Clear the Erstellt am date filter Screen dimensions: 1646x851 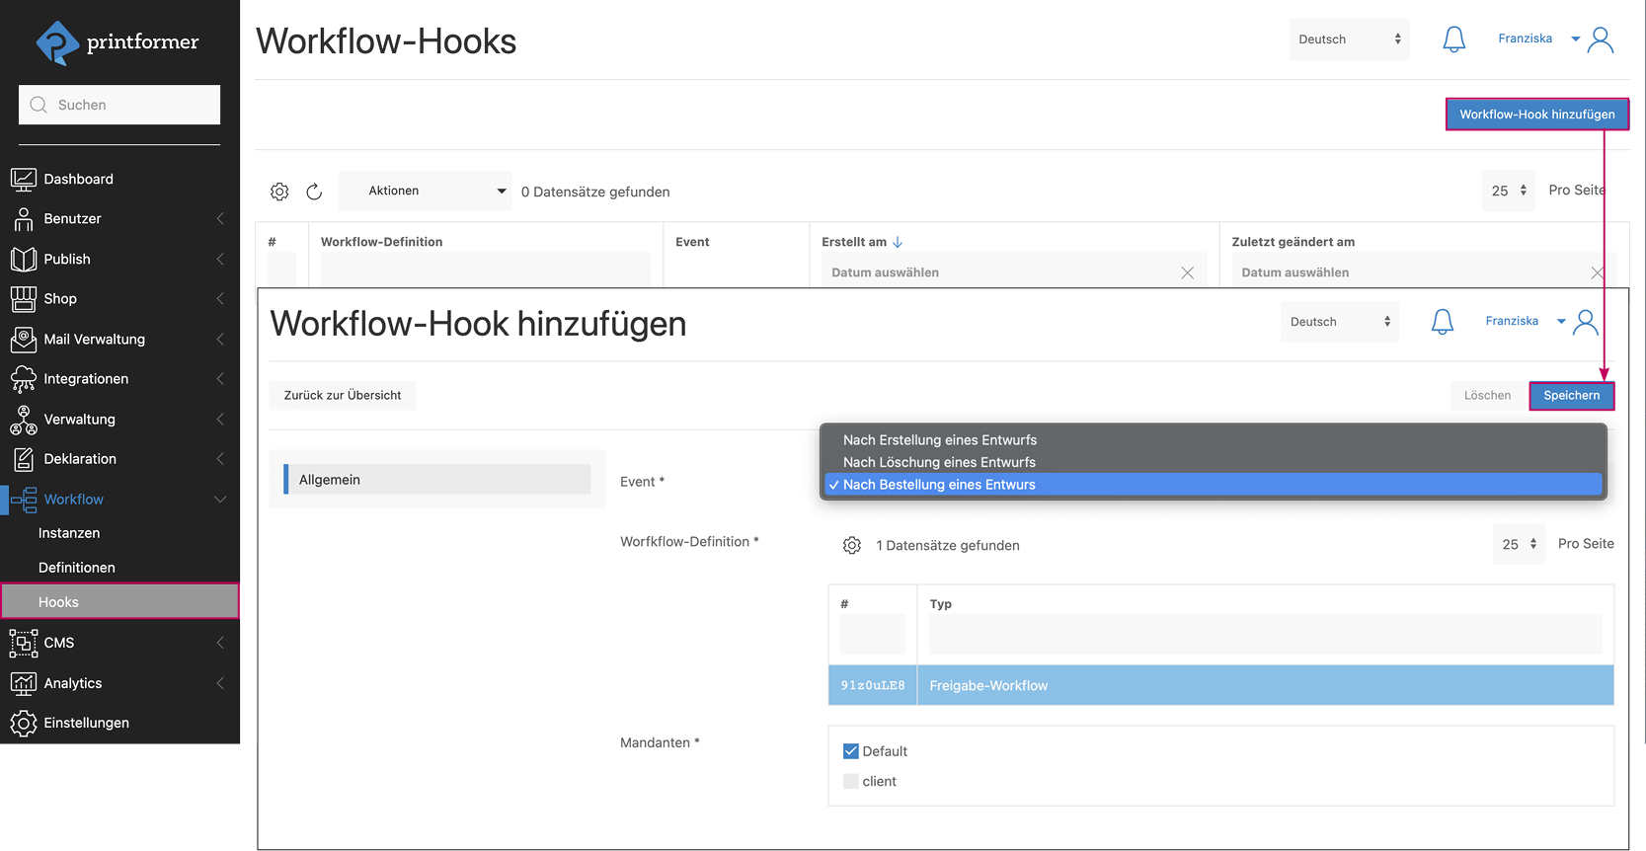(1187, 272)
